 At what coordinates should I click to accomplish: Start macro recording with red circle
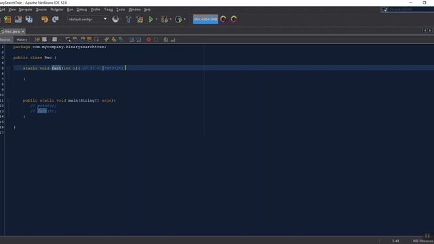[x=149, y=39]
